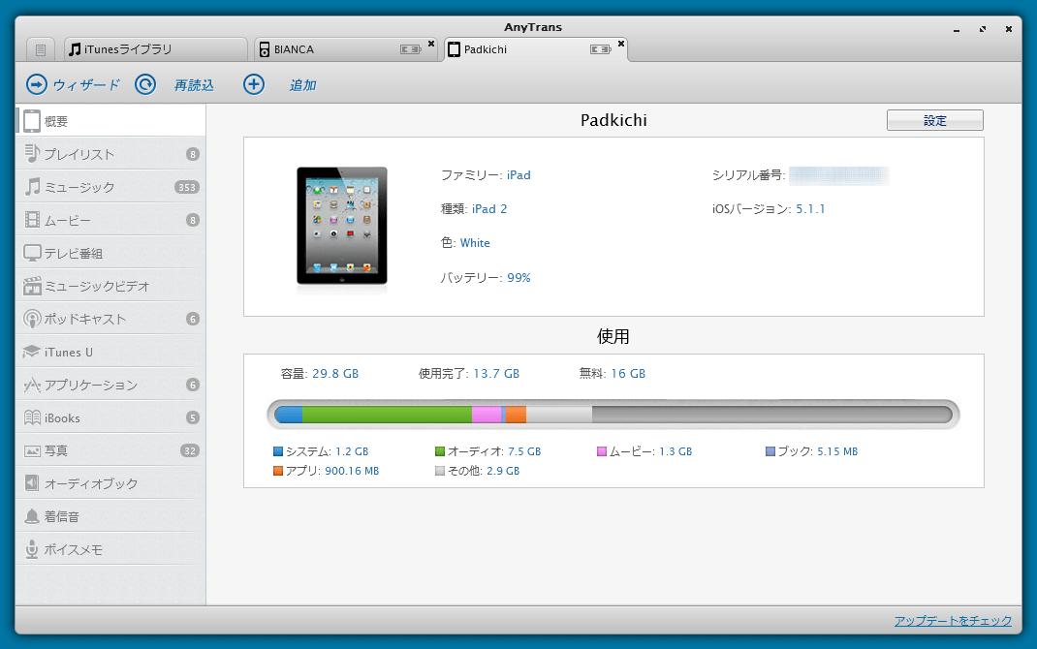Image resolution: width=1037 pixels, height=649 pixels.
Task: Click the capacity value 29.8 GB
Action: (x=335, y=373)
